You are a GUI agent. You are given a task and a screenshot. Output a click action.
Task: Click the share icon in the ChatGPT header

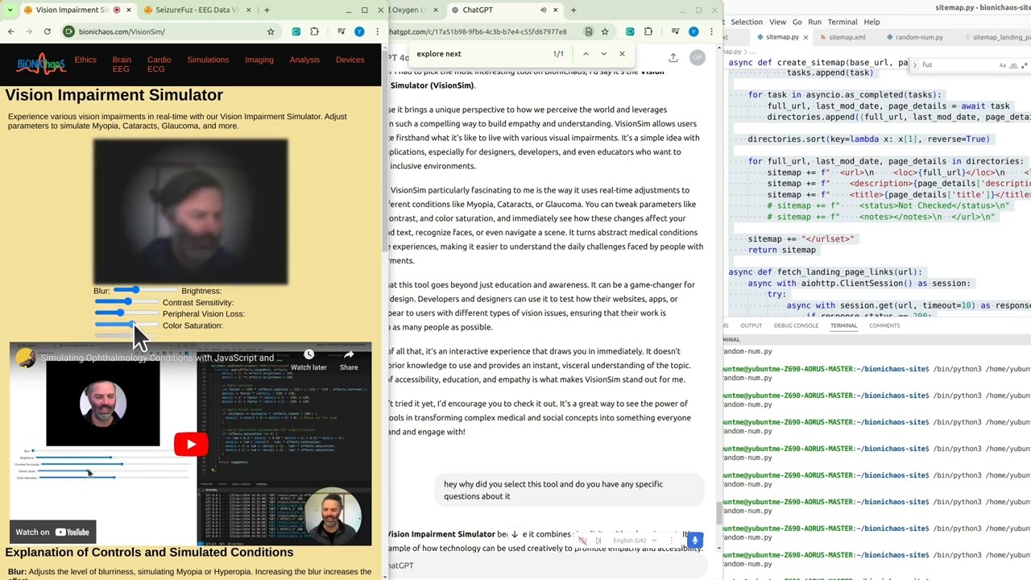coord(673,57)
